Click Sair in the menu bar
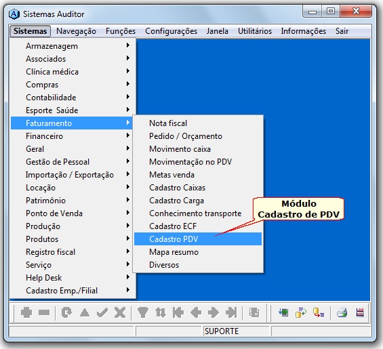The height and width of the screenshot is (349, 383). tap(342, 31)
